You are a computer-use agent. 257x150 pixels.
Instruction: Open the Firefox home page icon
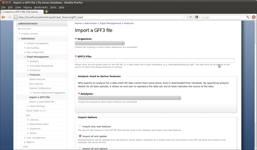pyautogui.click(x=253, y=17)
